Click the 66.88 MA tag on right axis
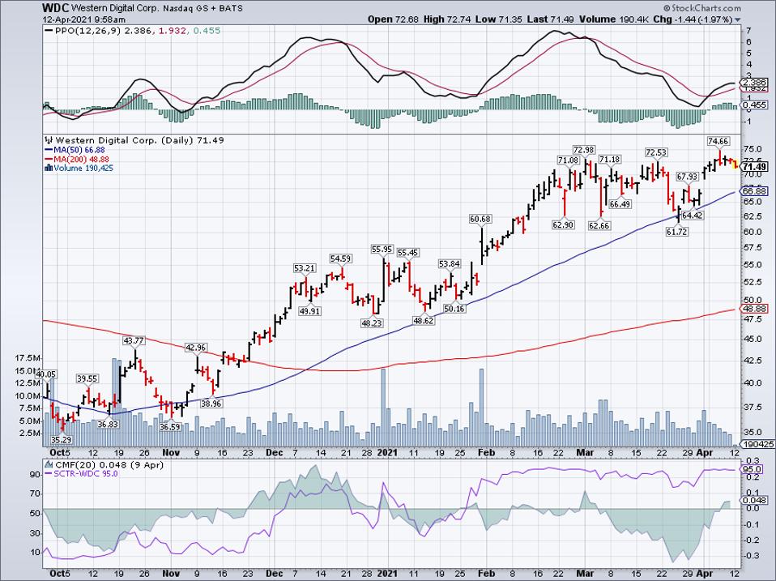The height and width of the screenshot is (581, 776). tap(756, 191)
